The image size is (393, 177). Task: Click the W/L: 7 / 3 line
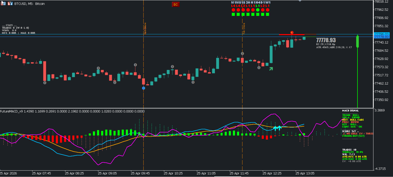pos(348,154)
